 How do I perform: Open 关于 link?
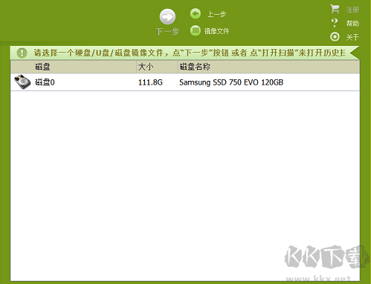pyautogui.click(x=352, y=37)
